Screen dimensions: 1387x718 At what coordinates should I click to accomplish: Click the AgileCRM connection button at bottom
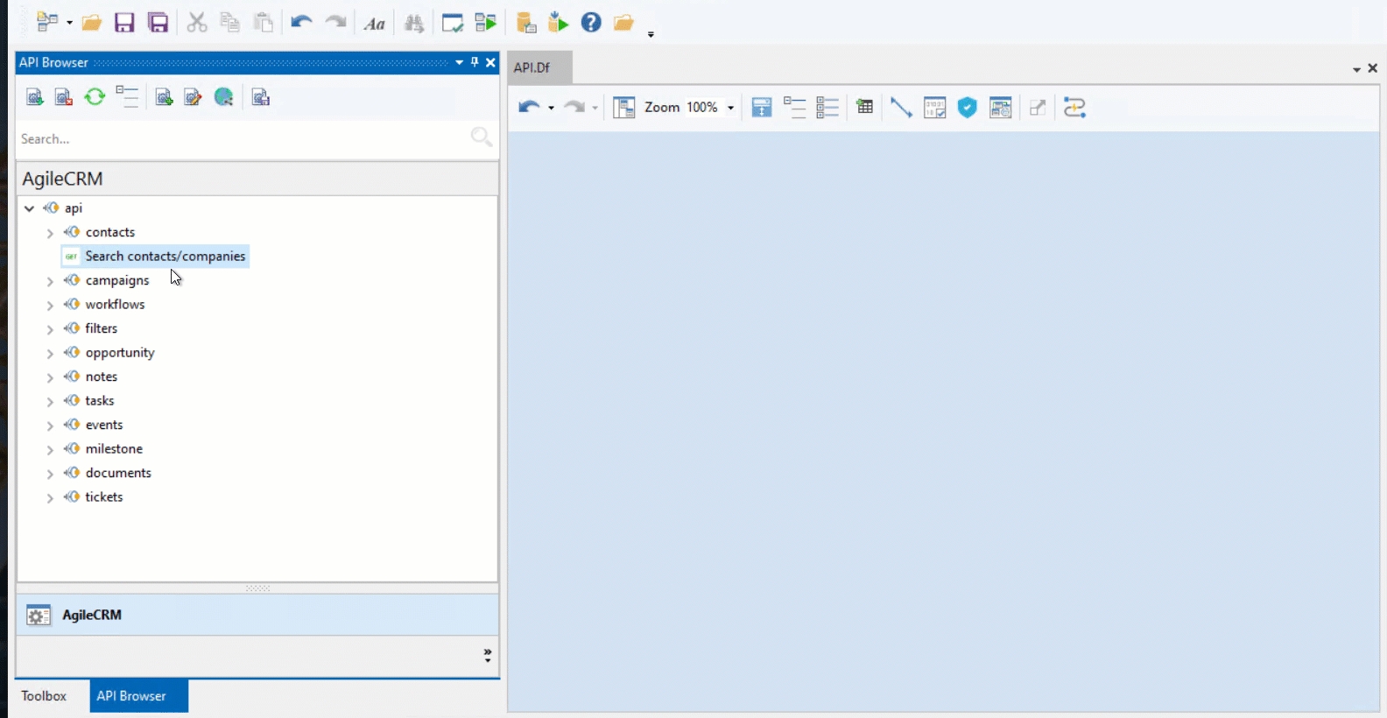pyautogui.click(x=92, y=616)
